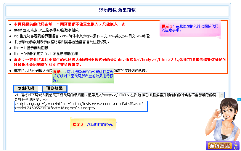
Task: Click the pink 提示1 tooltip bubble
Action: 190,28
